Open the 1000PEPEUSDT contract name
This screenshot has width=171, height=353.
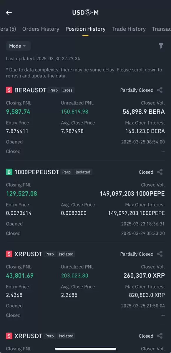tap(37, 172)
